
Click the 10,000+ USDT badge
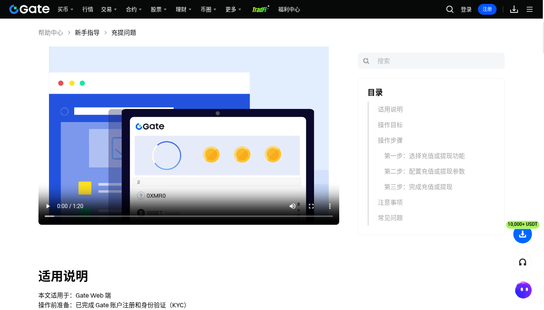(523, 224)
